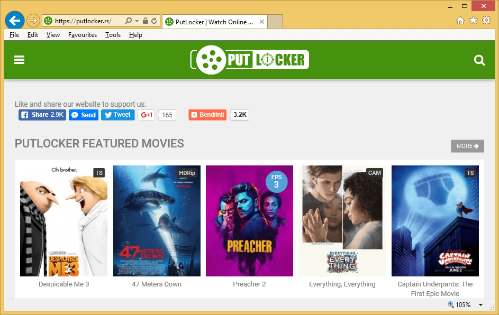Click the Share 2.9K Facebook button
The height and width of the screenshot is (315, 499).
coord(42,115)
